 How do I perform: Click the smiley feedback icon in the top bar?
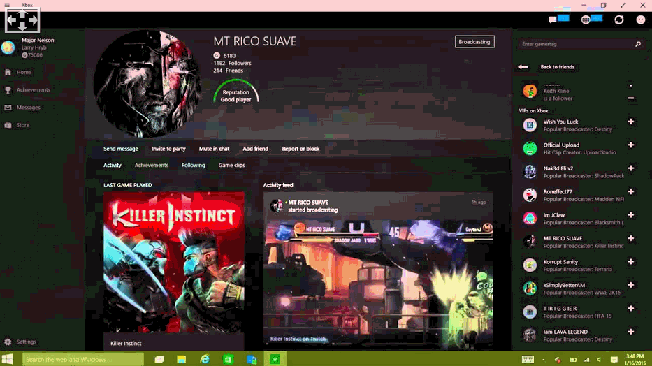641,20
